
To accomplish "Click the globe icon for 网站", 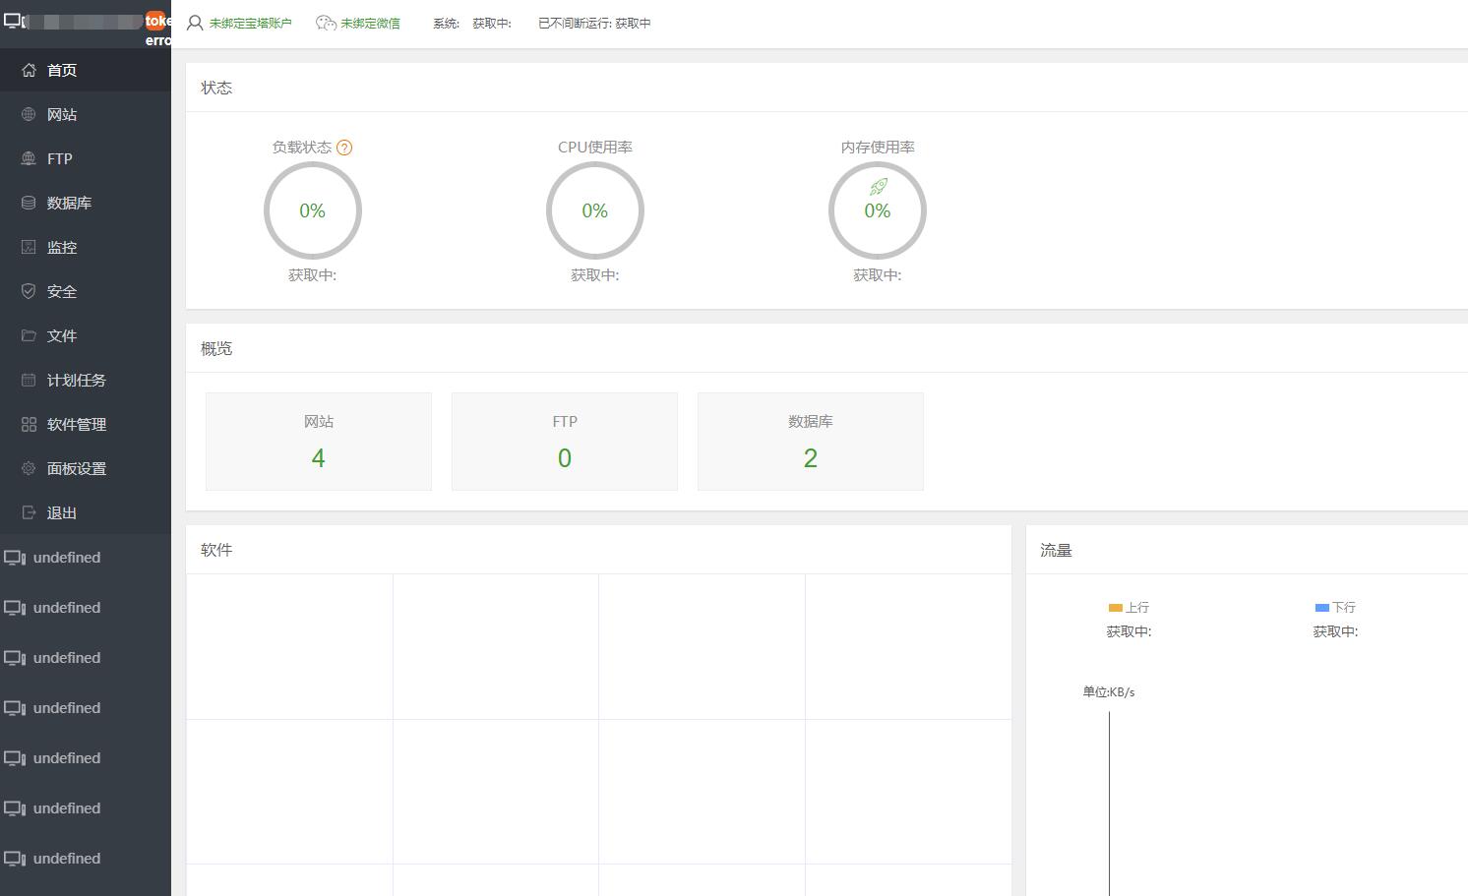I will (x=29, y=114).
